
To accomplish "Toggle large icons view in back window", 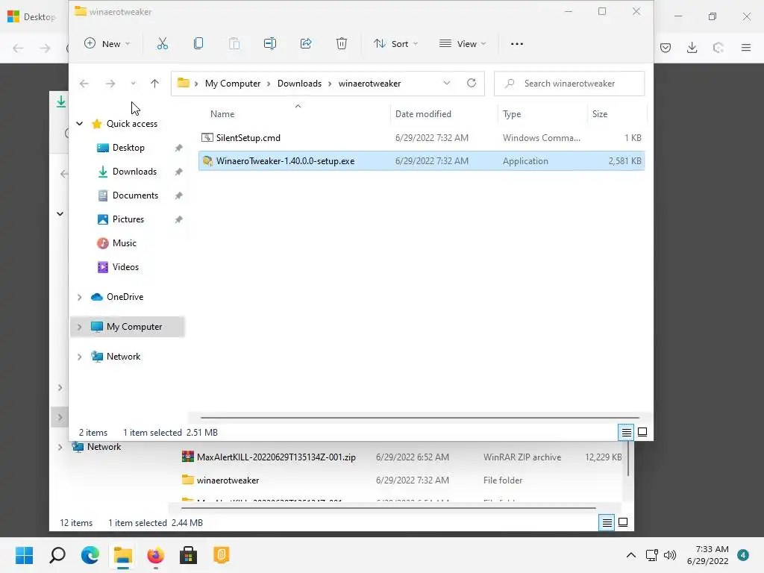I will 623,523.
